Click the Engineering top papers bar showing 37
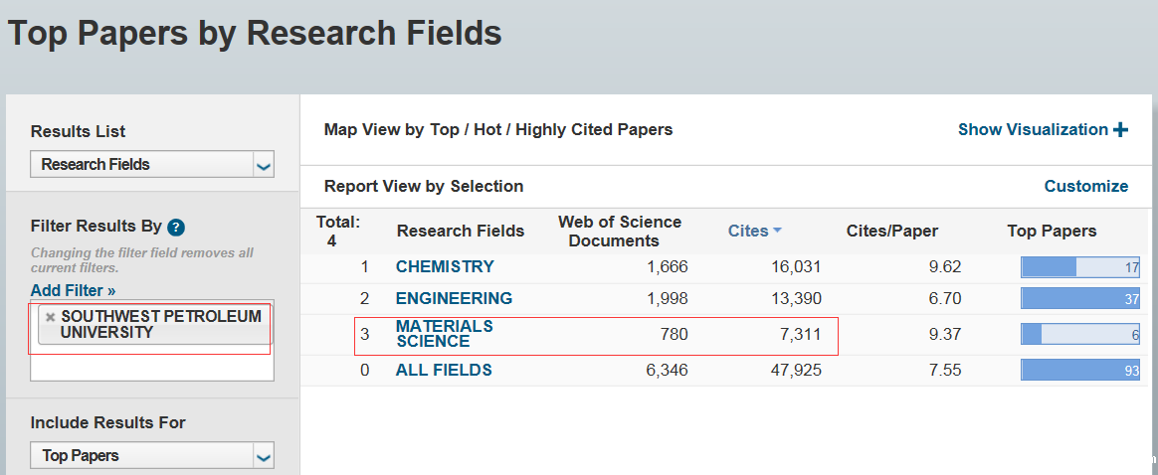This screenshot has height=475, width=1158. (1079, 298)
